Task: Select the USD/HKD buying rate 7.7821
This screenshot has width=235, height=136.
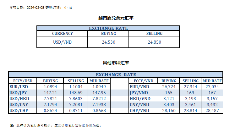Action: click(x=50, y=99)
